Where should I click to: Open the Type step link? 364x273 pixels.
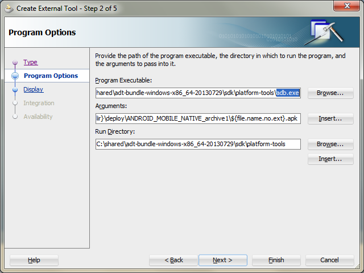tap(30, 62)
